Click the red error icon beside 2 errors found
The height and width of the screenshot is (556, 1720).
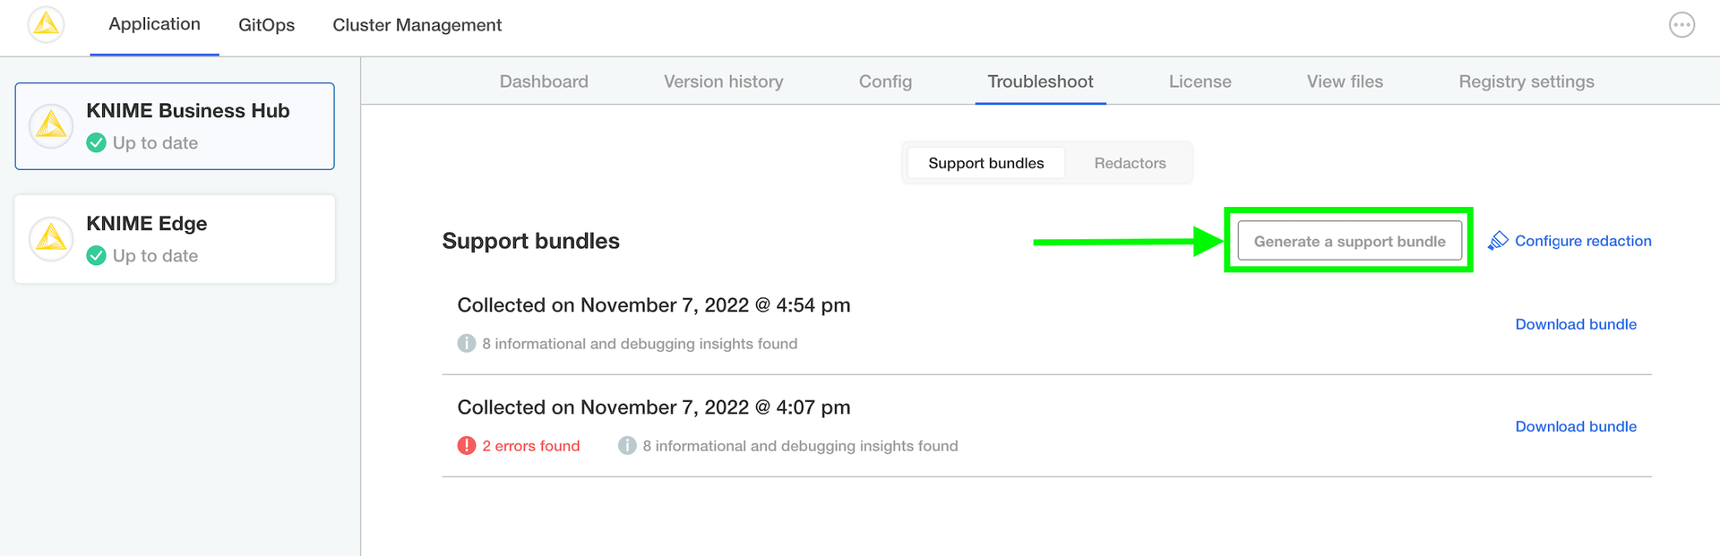pyautogui.click(x=467, y=446)
